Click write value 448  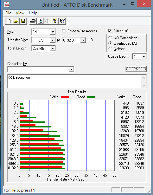tap(126, 103)
